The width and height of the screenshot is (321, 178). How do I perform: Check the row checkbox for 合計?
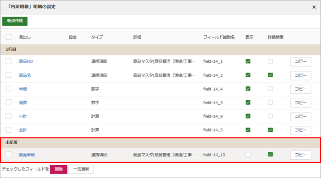[8, 129]
